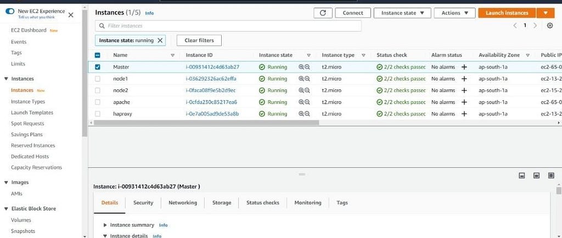
Task: Go to previous page arrow
Action: pos(515,25)
